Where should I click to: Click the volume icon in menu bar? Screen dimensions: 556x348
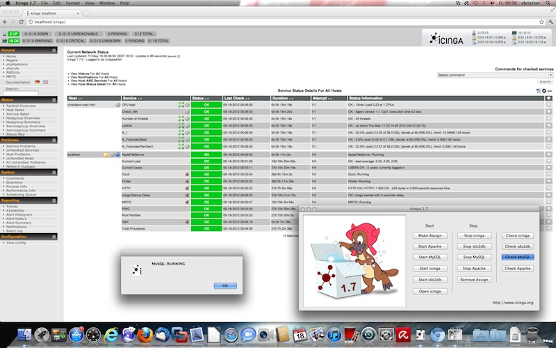(x=492, y=3)
